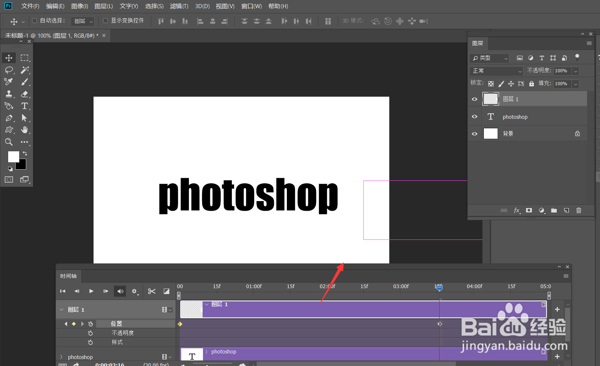Create new layer icon in Layers panel
Screen dimensions: 600x366
point(566,210)
